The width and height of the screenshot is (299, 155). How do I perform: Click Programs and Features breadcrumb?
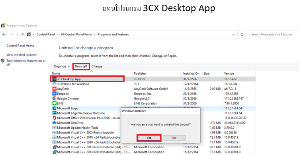click(113, 35)
